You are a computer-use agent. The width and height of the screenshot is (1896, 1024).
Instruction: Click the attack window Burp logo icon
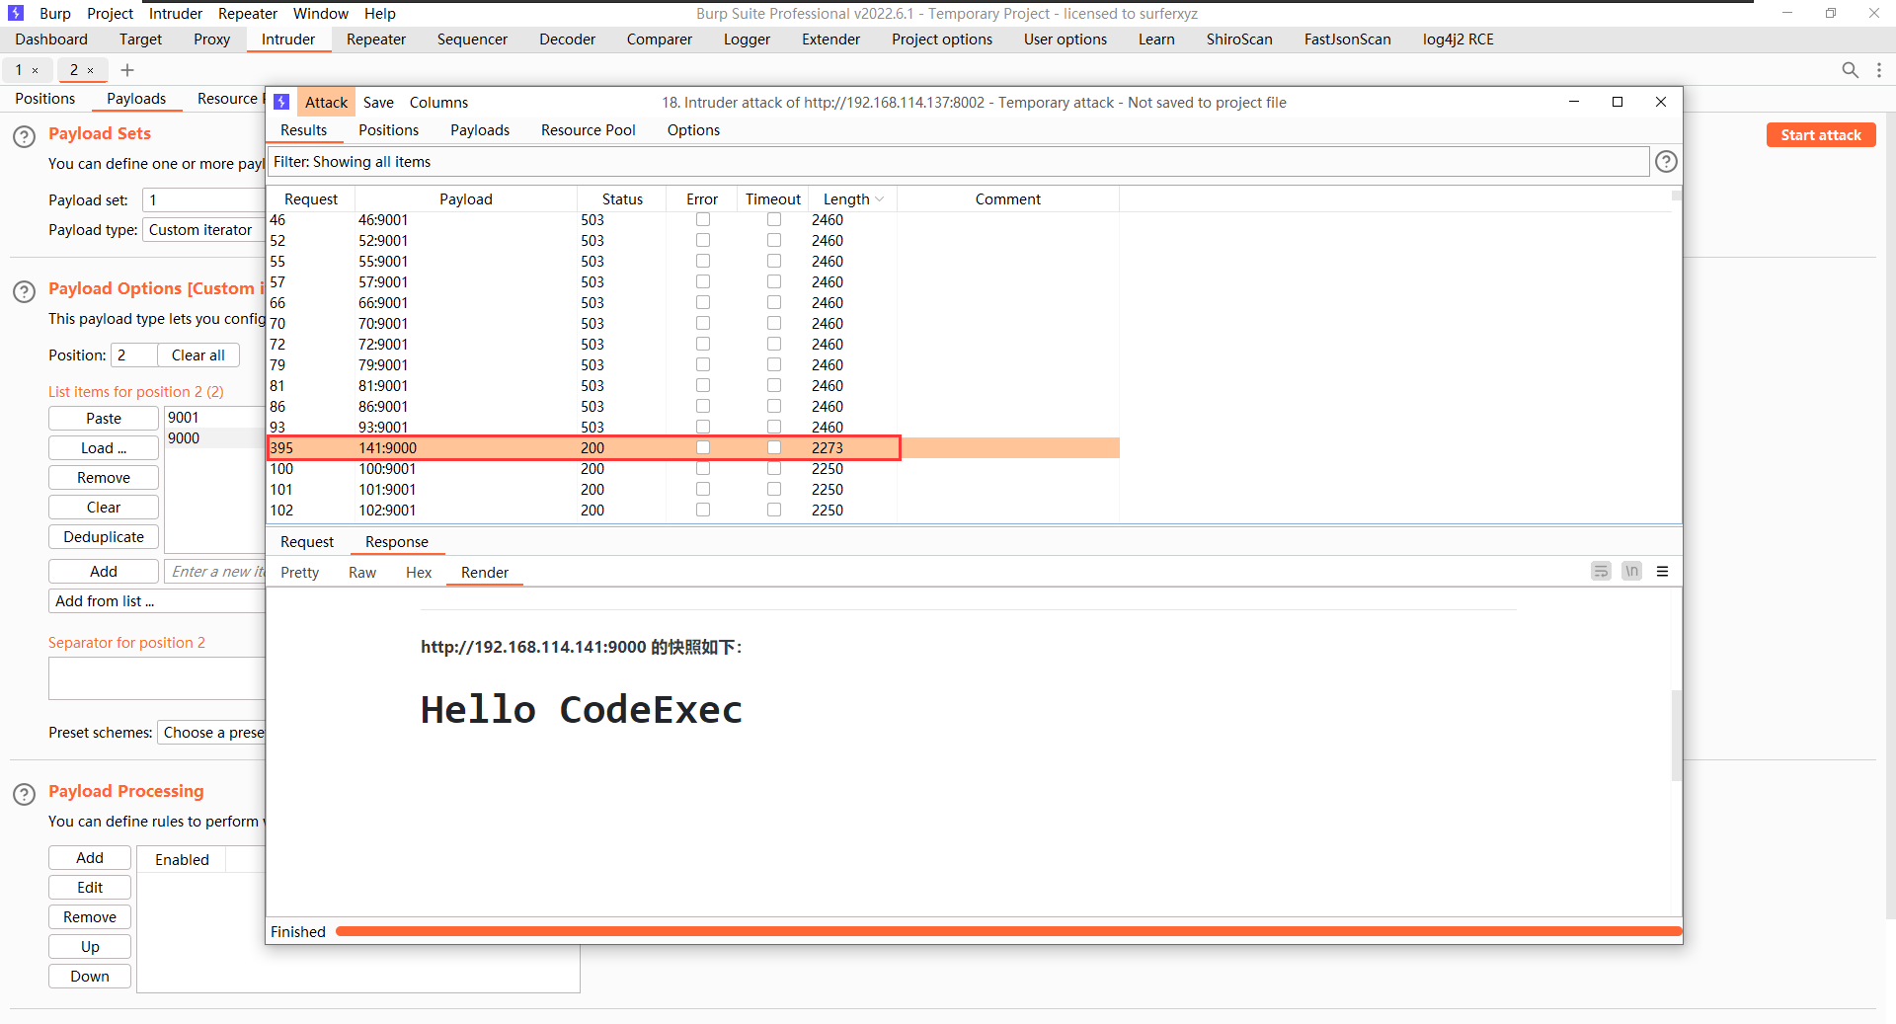[x=281, y=102]
